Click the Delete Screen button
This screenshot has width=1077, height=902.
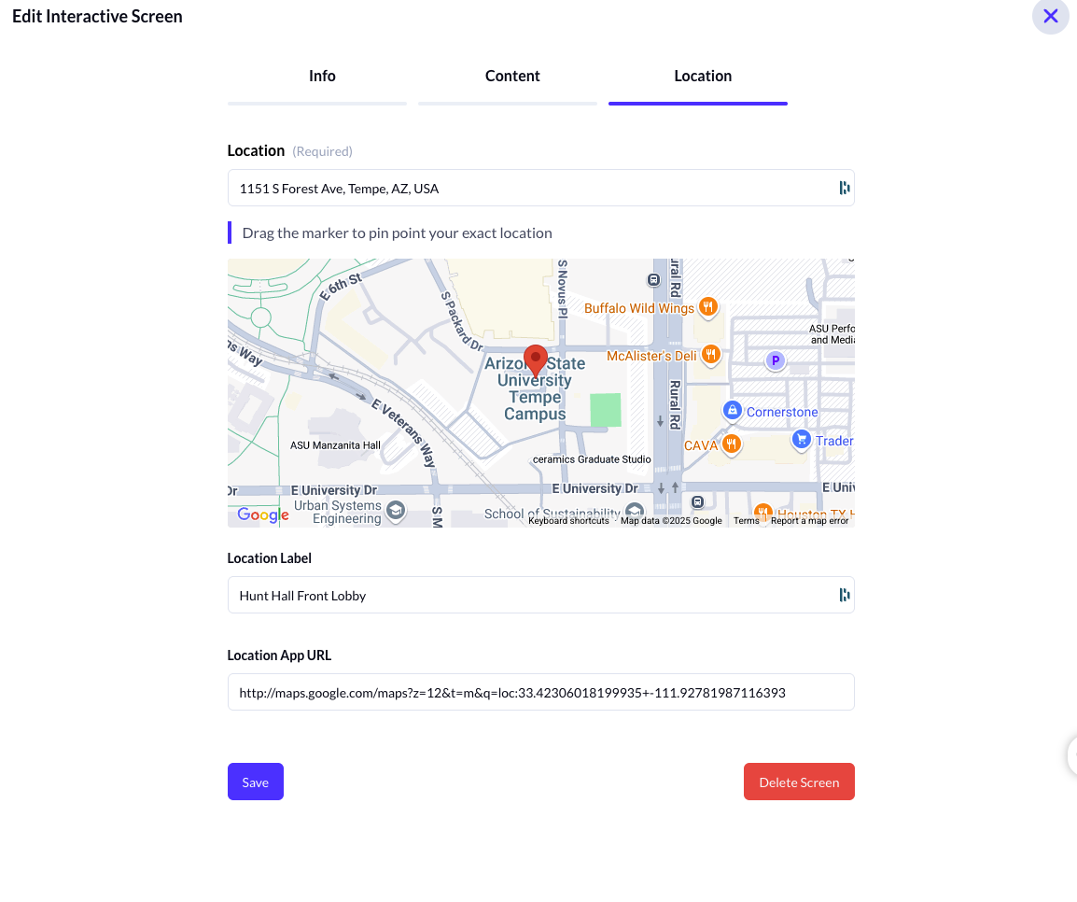tap(799, 782)
